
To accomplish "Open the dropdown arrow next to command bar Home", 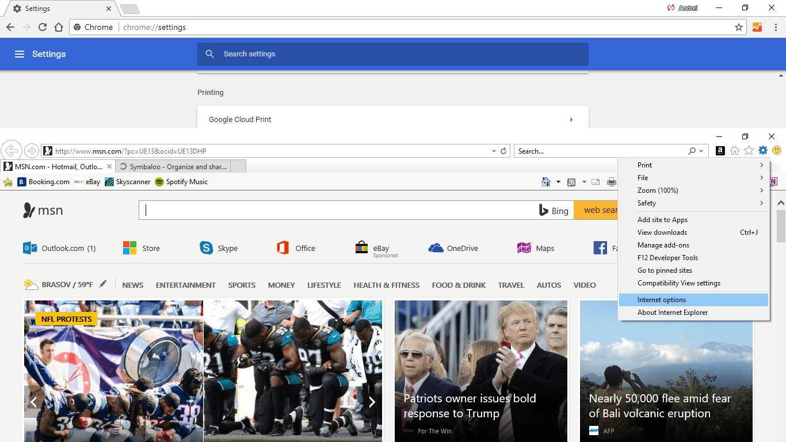I will [x=558, y=182].
